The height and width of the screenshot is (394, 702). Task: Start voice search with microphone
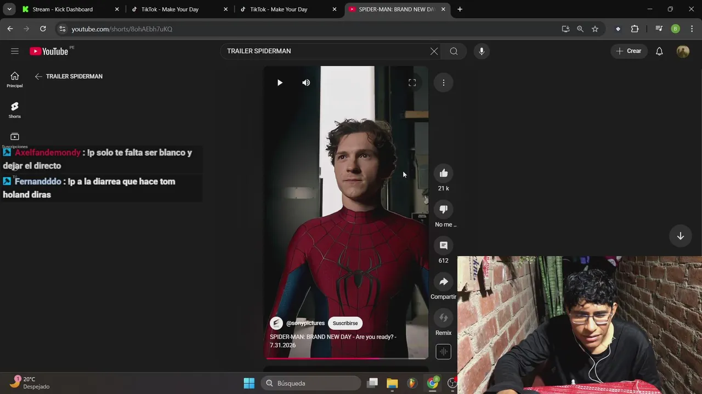(x=482, y=51)
